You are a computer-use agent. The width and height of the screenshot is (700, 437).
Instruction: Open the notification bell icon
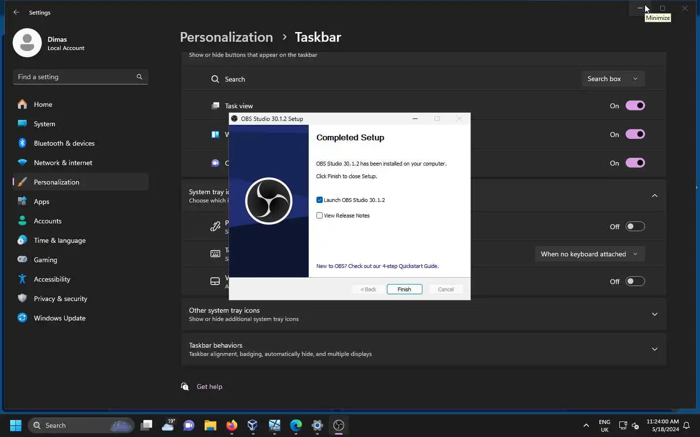point(686,425)
